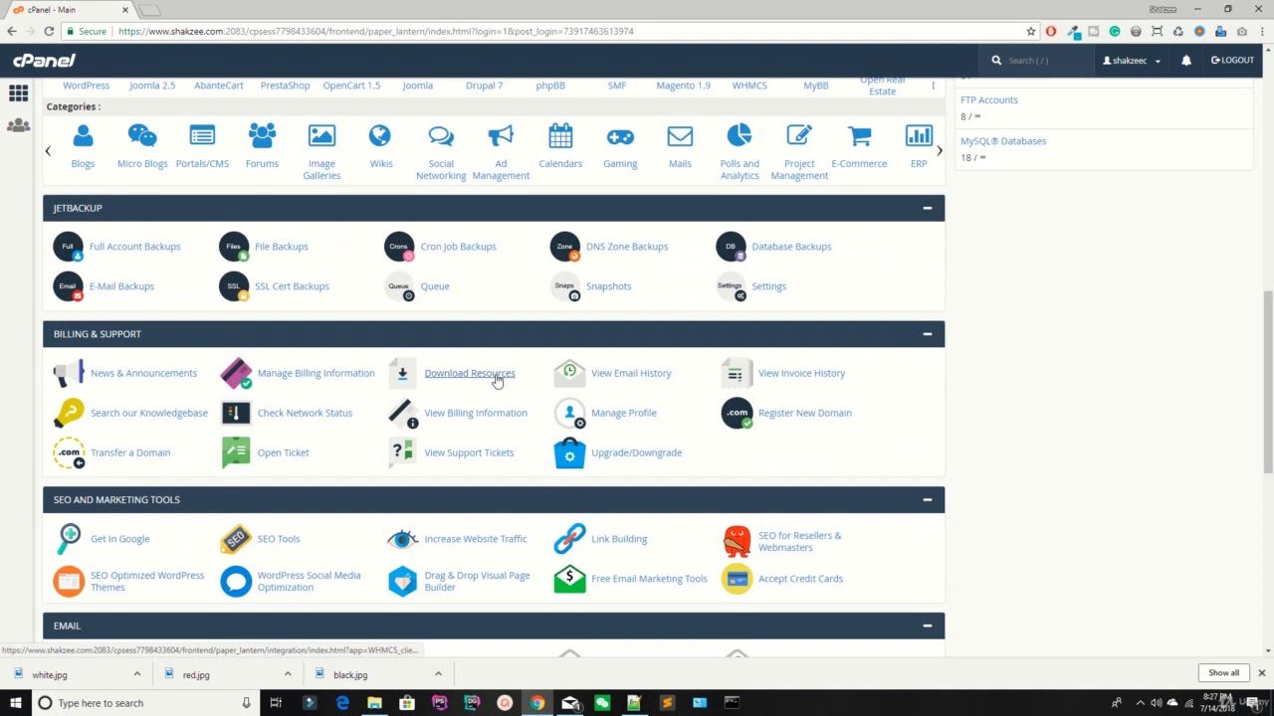Screen dimensions: 1274x716
Task: Open the MySQL Databases statistics link
Action: point(1003,141)
